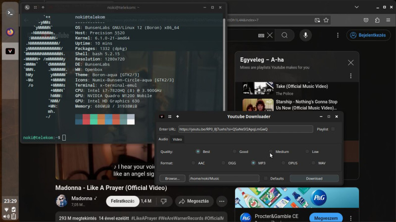The width and height of the screenshot is (396, 222).
Task: Select Low quality radio button
Action: [x=307, y=151]
